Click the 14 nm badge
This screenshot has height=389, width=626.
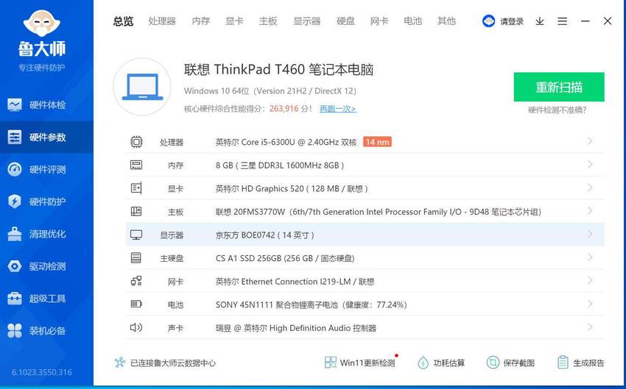tap(377, 142)
